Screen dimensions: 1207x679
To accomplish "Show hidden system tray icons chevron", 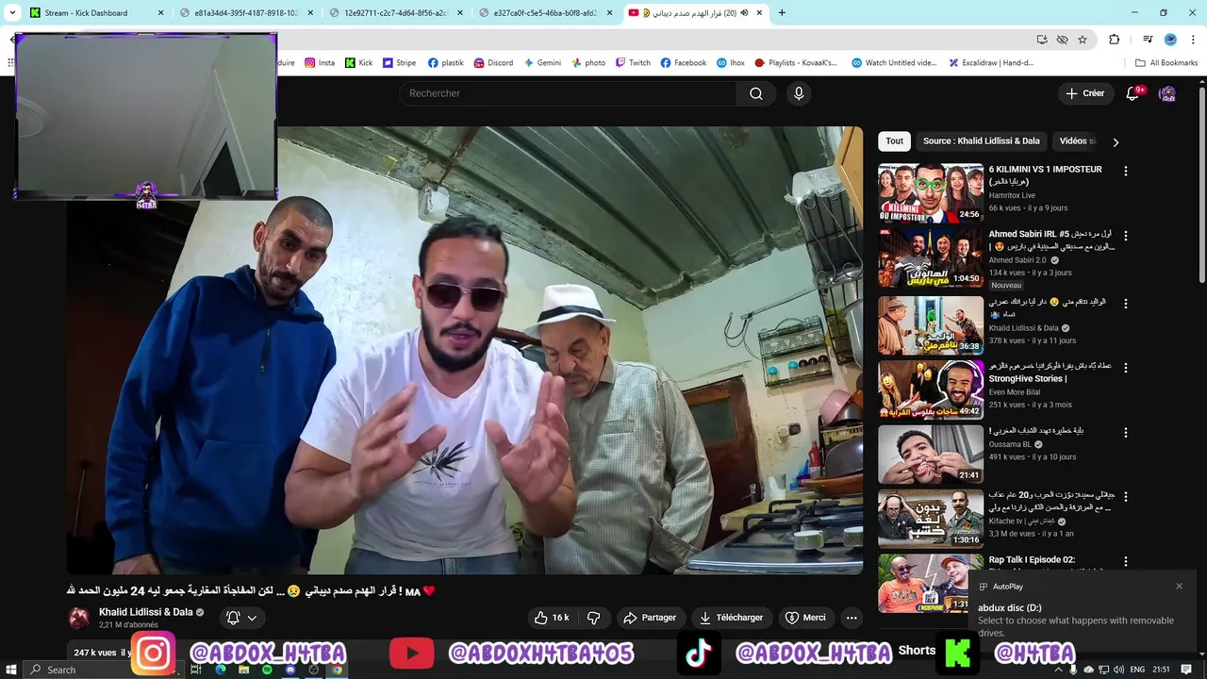I will (x=1056, y=670).
